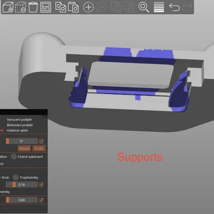Viewport: 214px width, 214px height.
Task: Click the Kruh label
Action: (5, 178)
